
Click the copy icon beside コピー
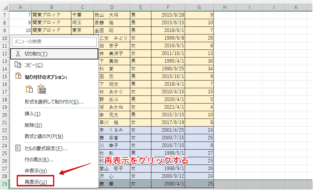(18, 65)
